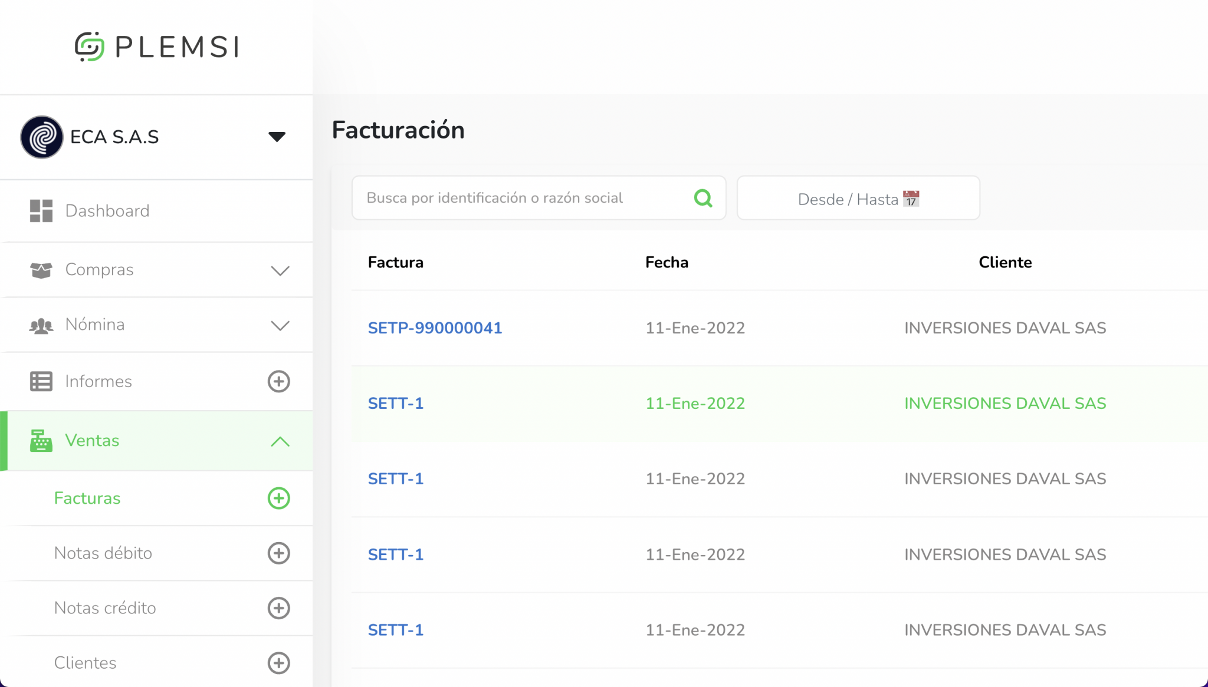Screen dimensions: 1208x687
Task: Open the Dashboard menu item
Action: click(107, 211)
